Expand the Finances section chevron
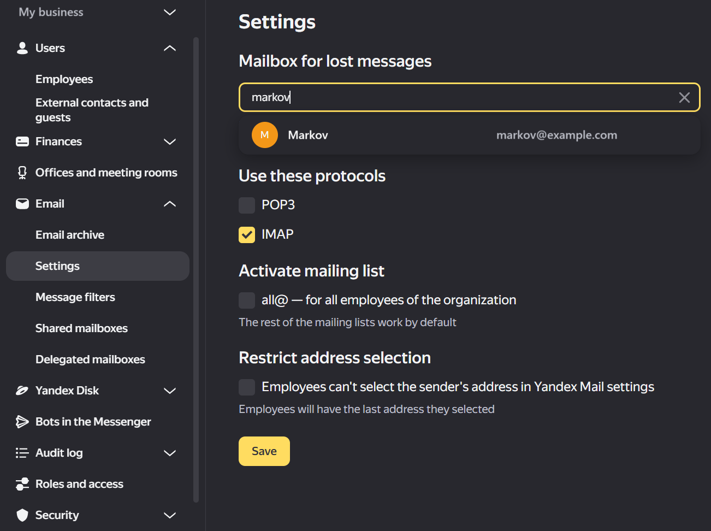 (x=170, y=141)
